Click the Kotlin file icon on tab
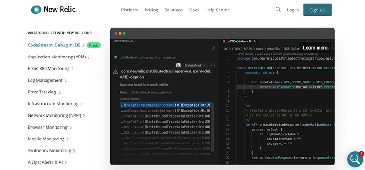Image resolution: width=365 pixels, height=170 pixels. [x=224, y=41]
